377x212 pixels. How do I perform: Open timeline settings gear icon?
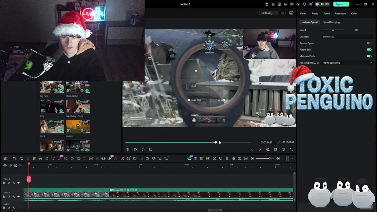click(5, 165)
